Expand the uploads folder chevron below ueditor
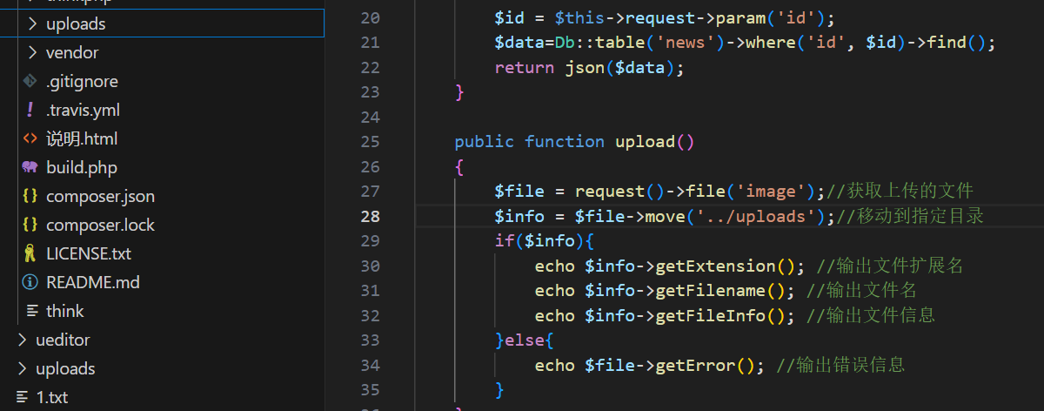 click(x=22, y=369)
